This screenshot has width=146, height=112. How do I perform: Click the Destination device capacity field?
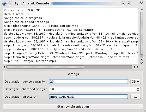coord(88,82)
